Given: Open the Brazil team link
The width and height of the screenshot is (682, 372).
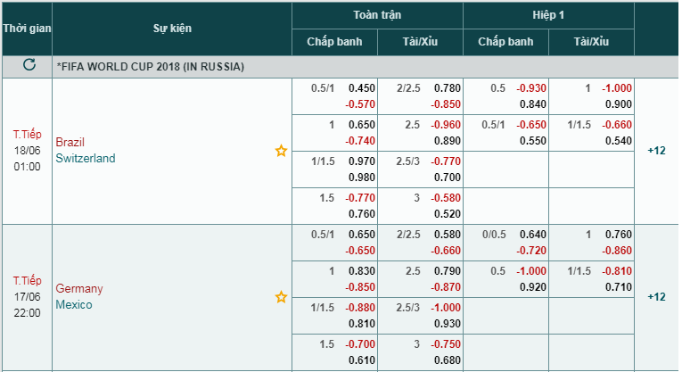Looking at the screenshot, I should 70,142.
